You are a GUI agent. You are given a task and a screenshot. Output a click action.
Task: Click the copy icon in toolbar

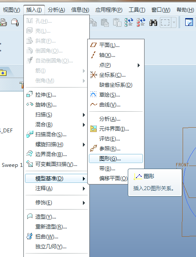tap(93, 22)
